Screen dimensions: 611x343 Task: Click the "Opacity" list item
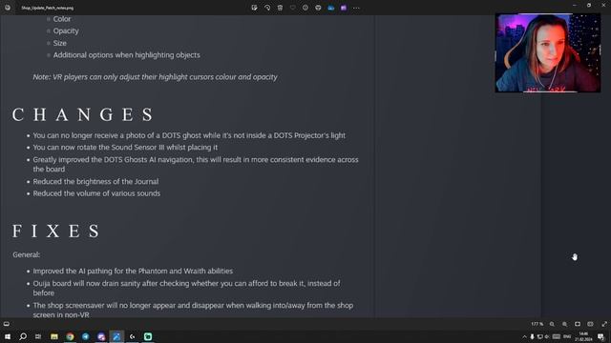66,30
